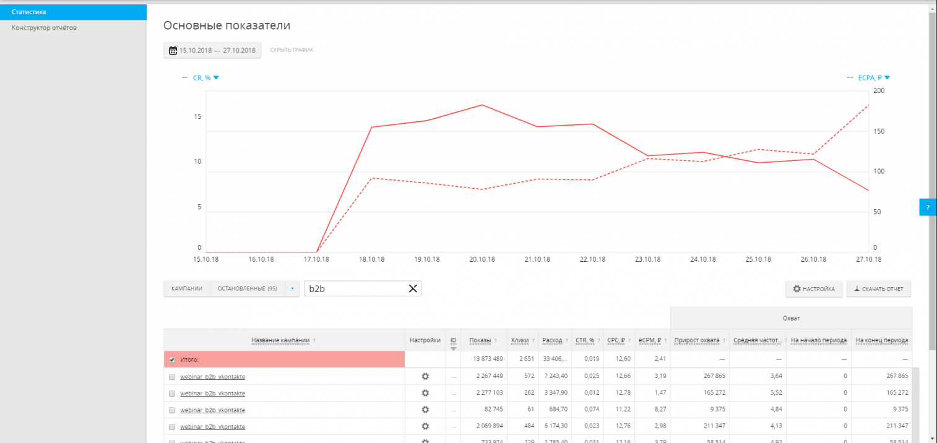
Task: Sort by Показы column header
Action: coord(480,340)
